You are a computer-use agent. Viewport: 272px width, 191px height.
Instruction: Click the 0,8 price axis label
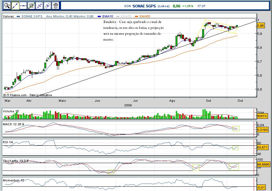point(260,47)
